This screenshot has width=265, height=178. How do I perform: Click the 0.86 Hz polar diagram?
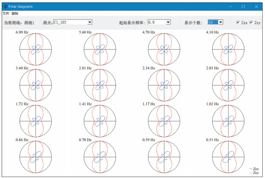pyautogui.click(x=36, y=157)
